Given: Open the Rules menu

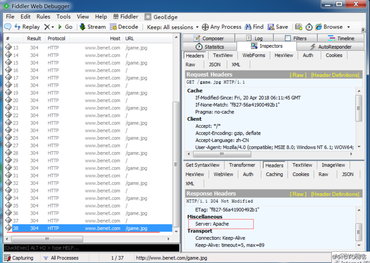Looking at the screenshot, I should point(43,17).
